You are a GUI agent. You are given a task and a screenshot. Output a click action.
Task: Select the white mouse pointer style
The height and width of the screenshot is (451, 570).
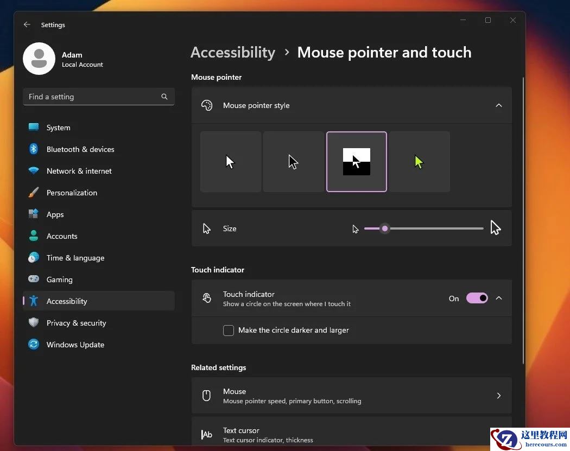click(x=231, y=162)
